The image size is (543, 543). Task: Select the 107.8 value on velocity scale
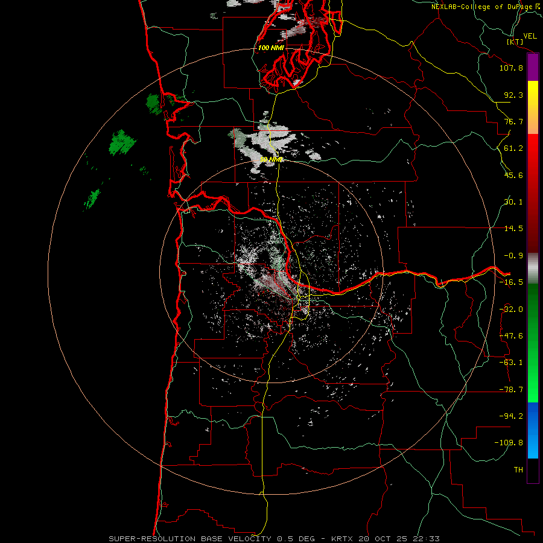(x=511, y=68)
